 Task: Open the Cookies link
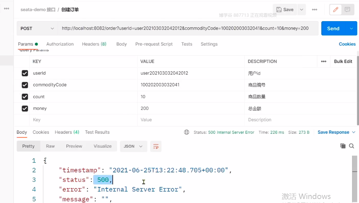coord(347,44)
